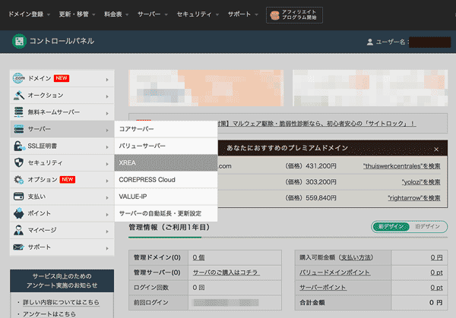Close the premium domain recommendation panel

[x=436, y=150]
